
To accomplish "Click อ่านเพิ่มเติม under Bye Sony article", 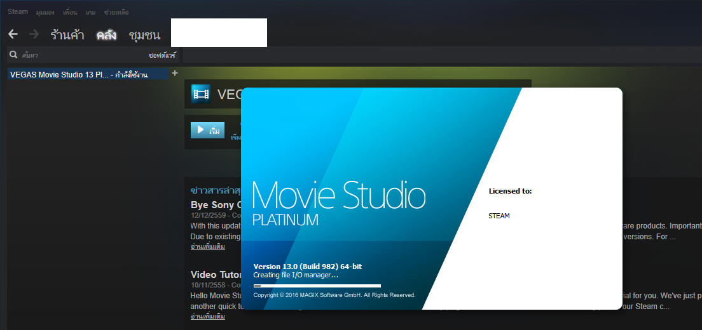I will coord(208,246).
